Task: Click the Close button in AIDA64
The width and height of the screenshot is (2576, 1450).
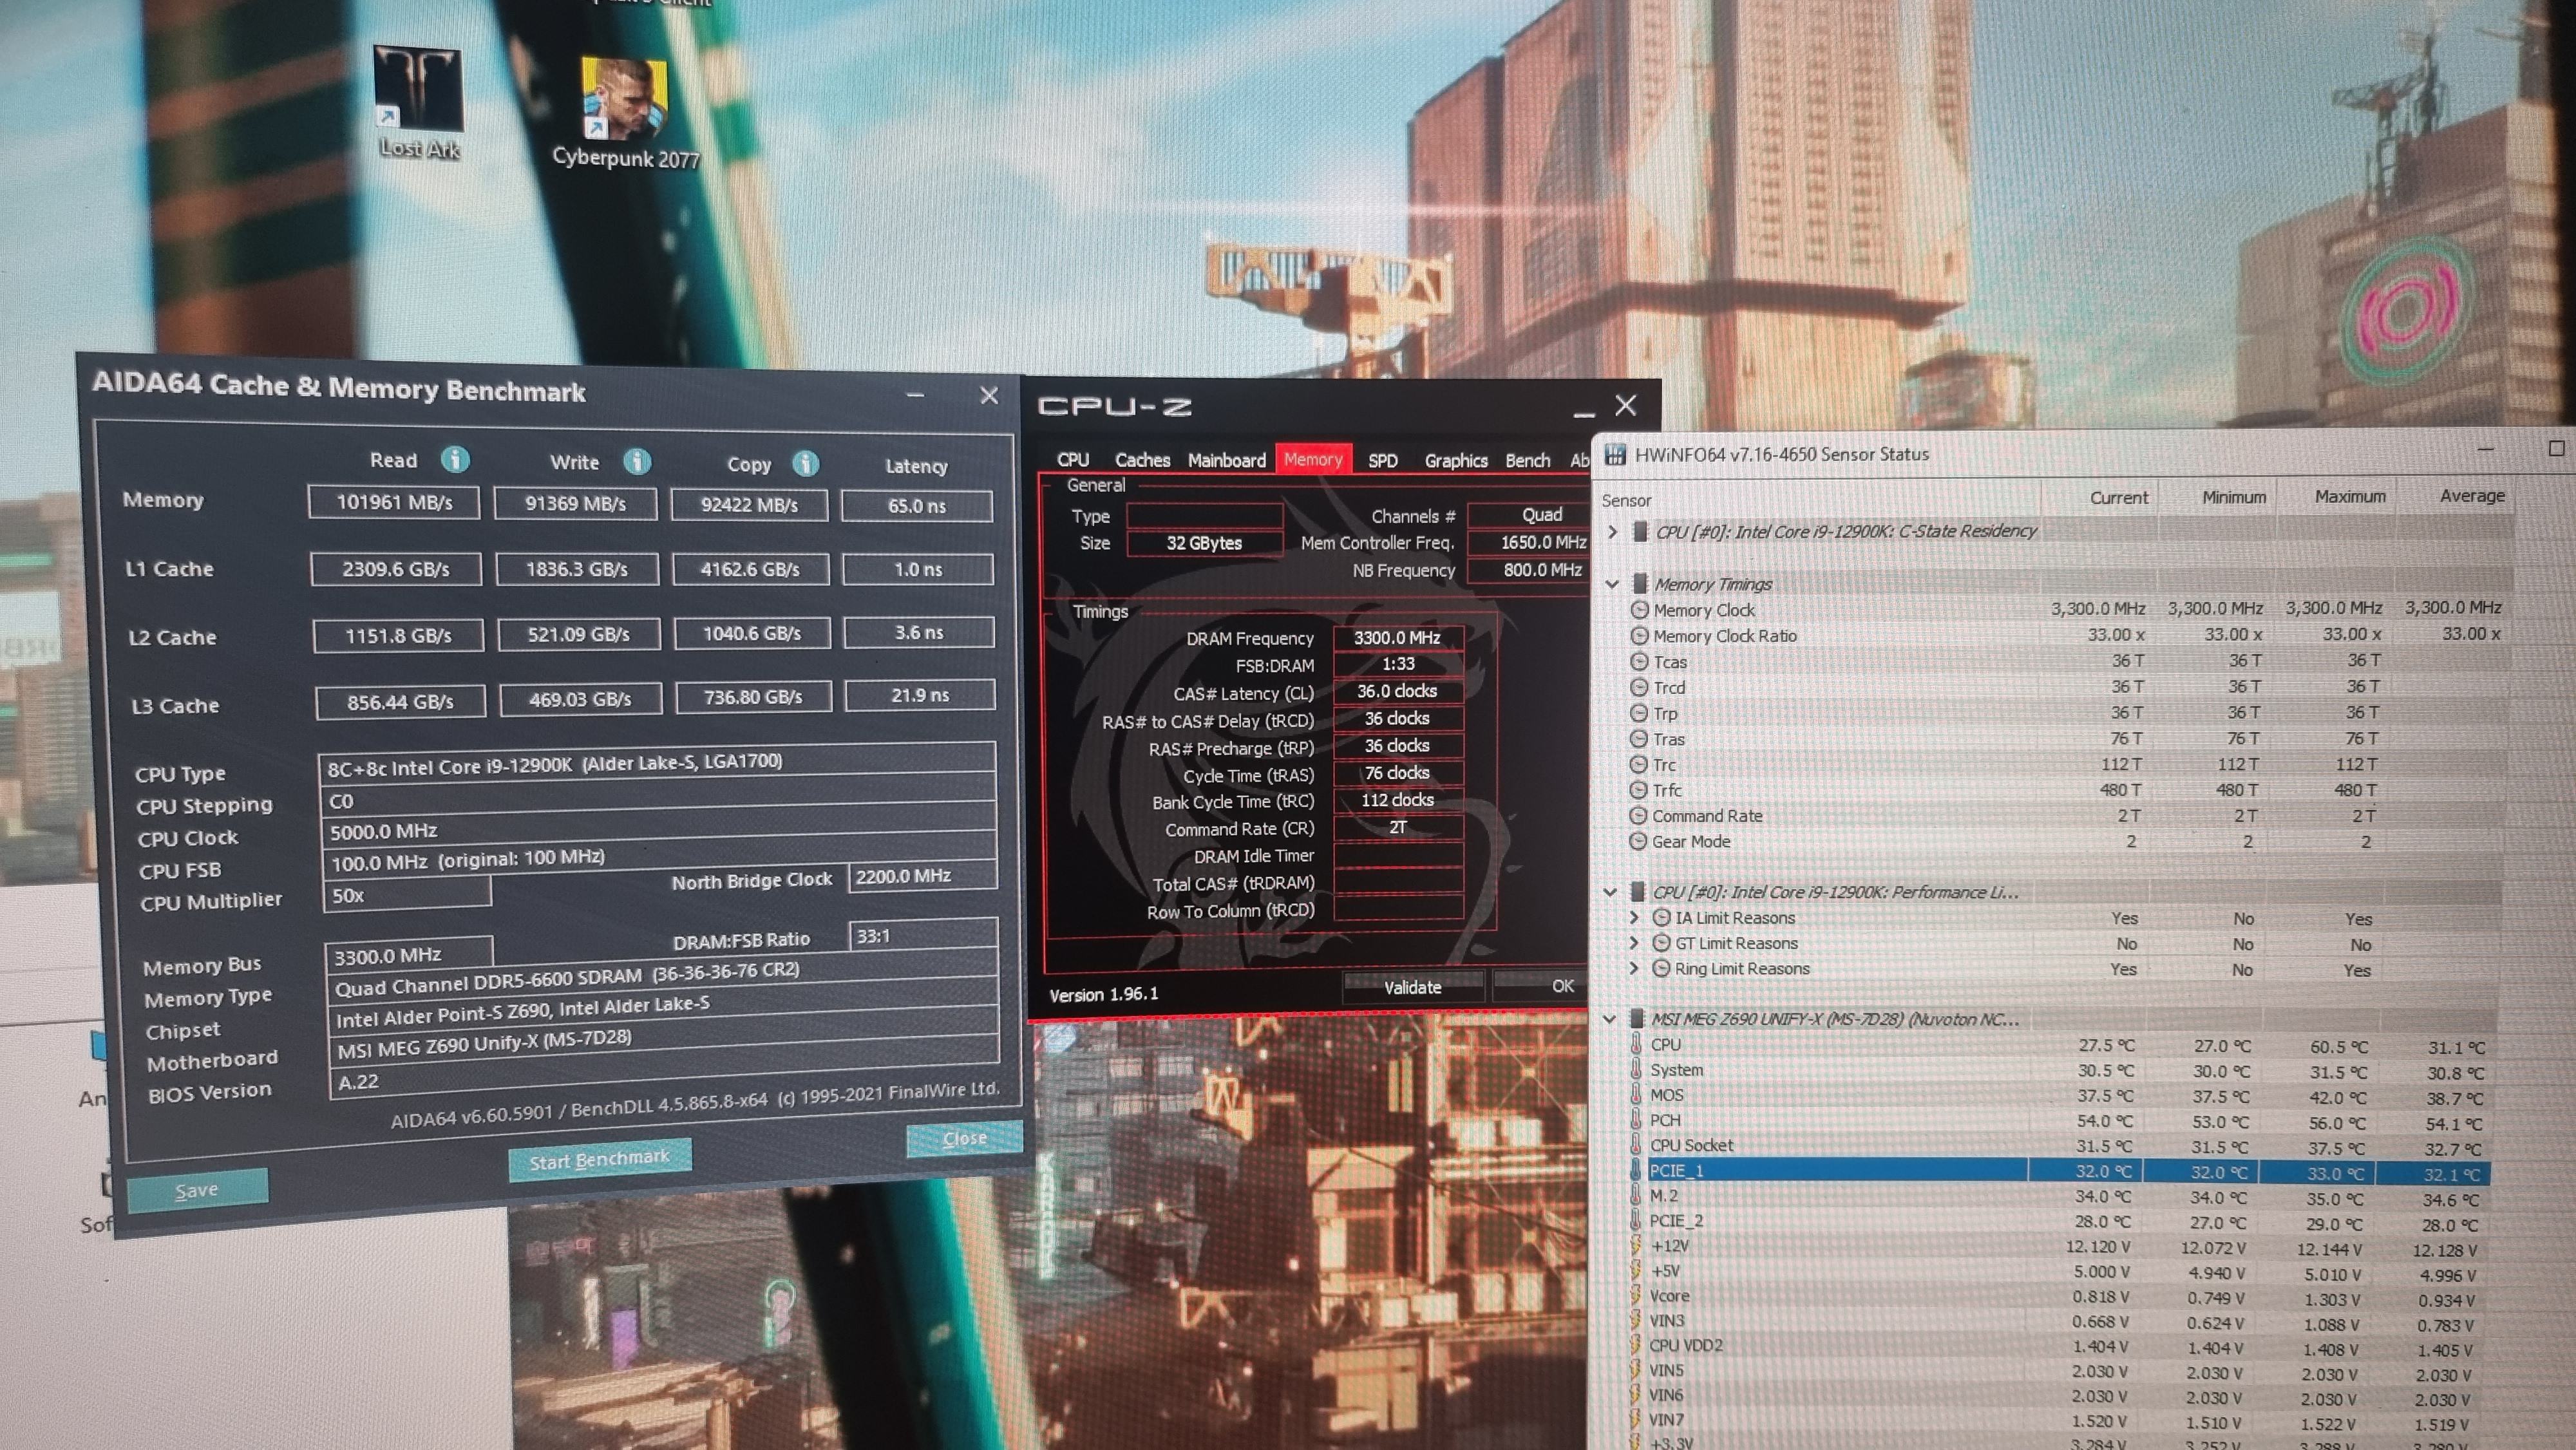Action: (964, 1138)
